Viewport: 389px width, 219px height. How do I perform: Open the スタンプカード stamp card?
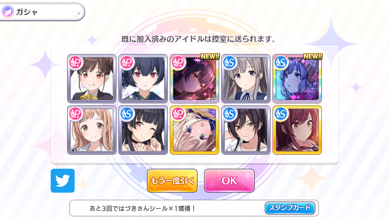[290, 208]
